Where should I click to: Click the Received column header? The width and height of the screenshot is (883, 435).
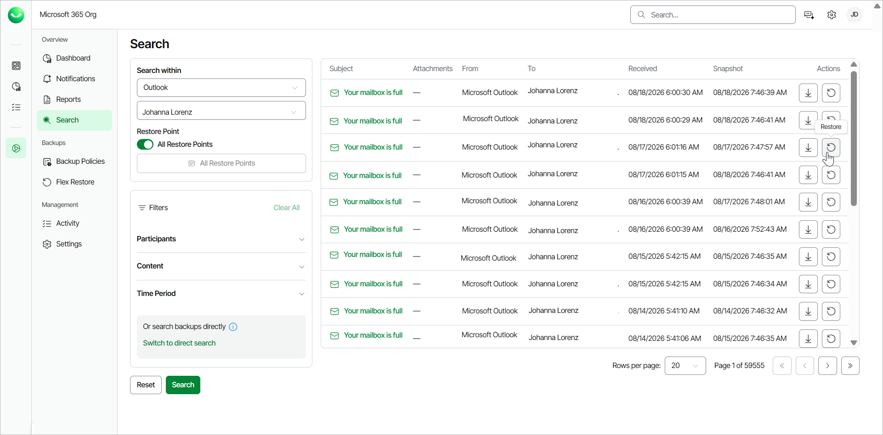pos(643,69)
